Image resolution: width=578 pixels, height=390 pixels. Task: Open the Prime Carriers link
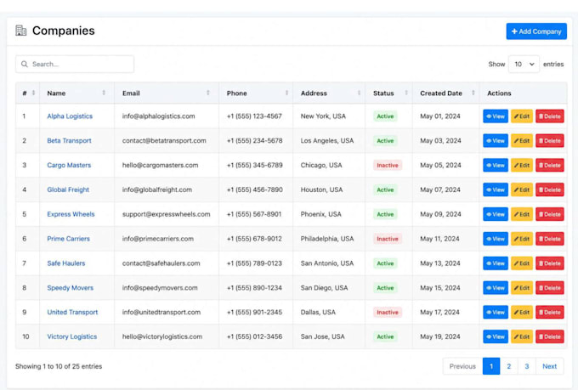(x=68, y=239)
